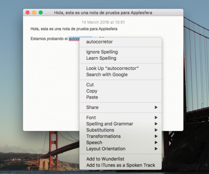
Task: Open the Font submenu
Action: coord(120,118)
